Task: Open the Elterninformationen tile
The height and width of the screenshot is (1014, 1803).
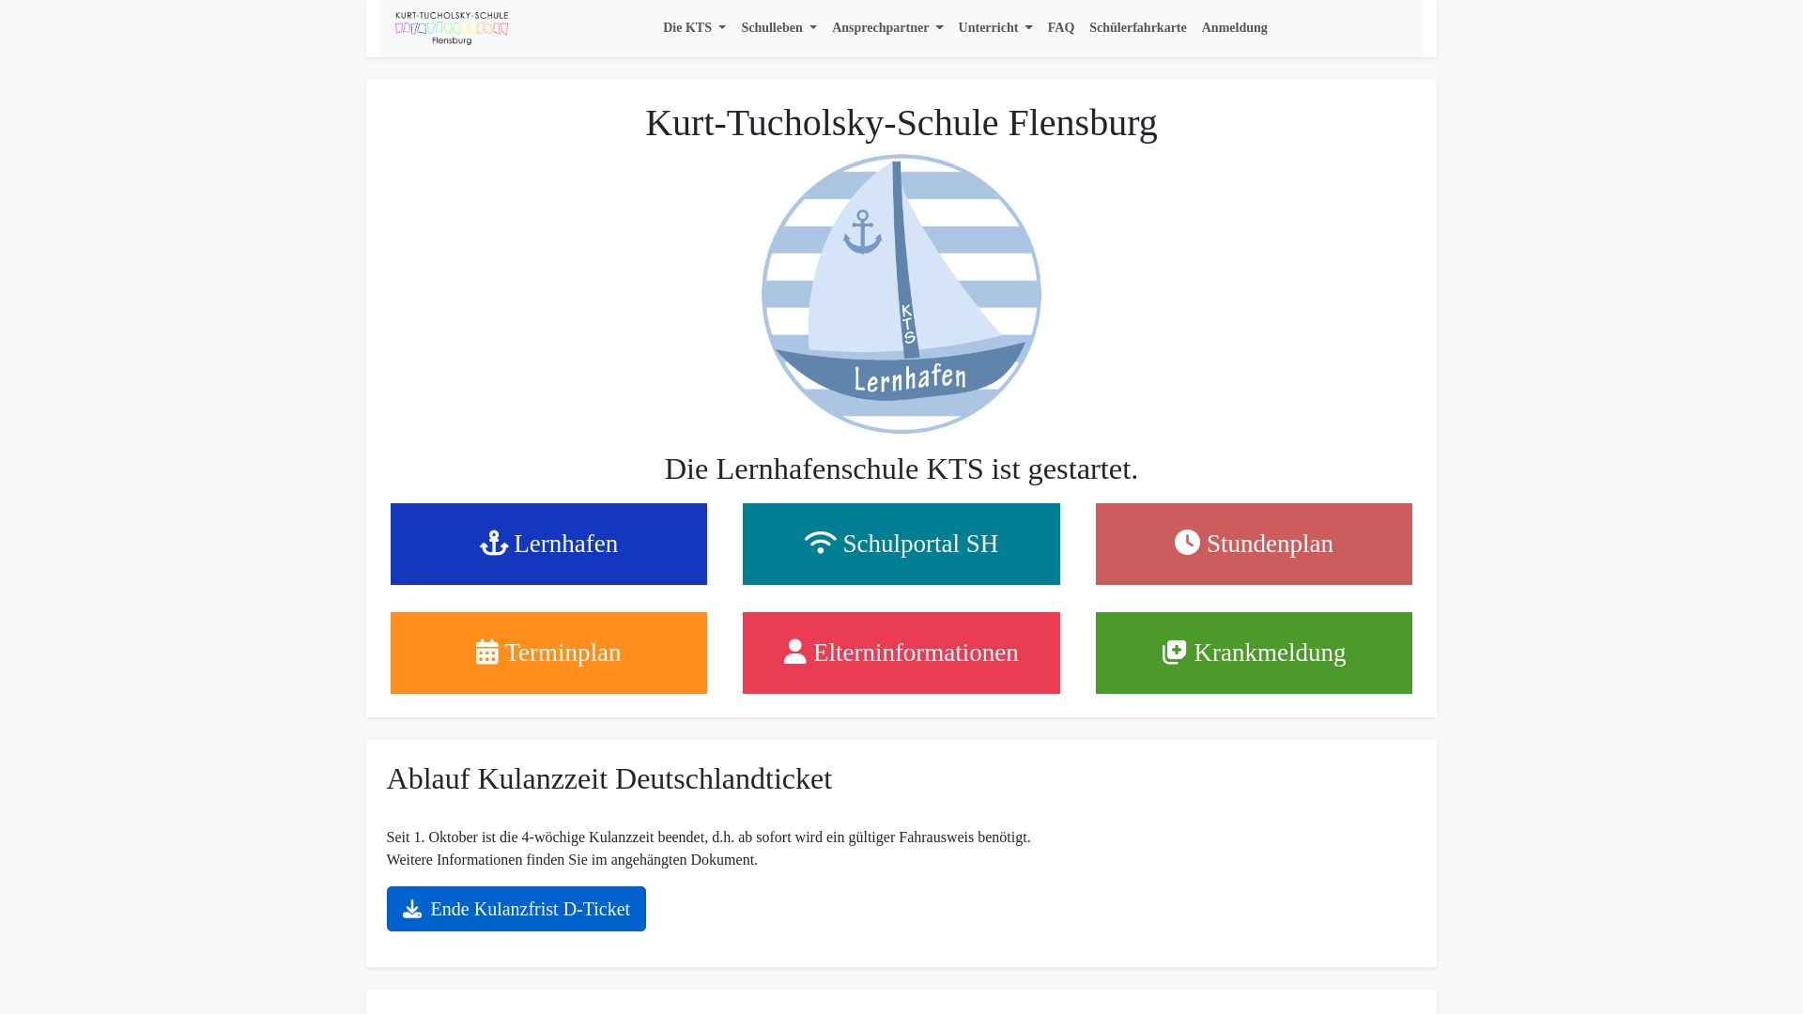Action: click(x=901, y=653)
